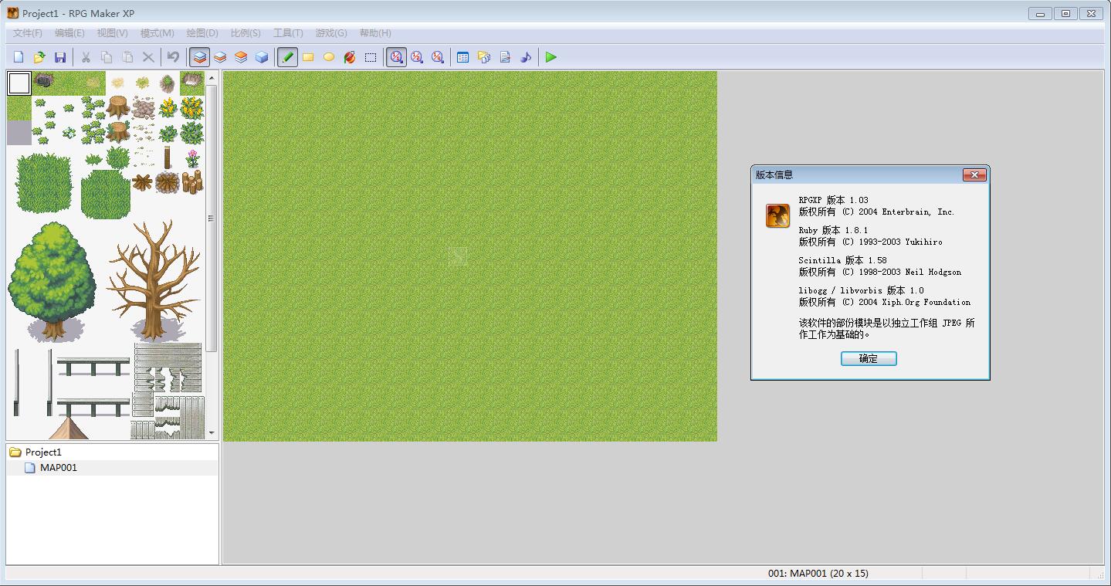Select the Rectangle drawing tool
Screen dimensions: 1111x586
pyautogui.click(x=308, y=57)
